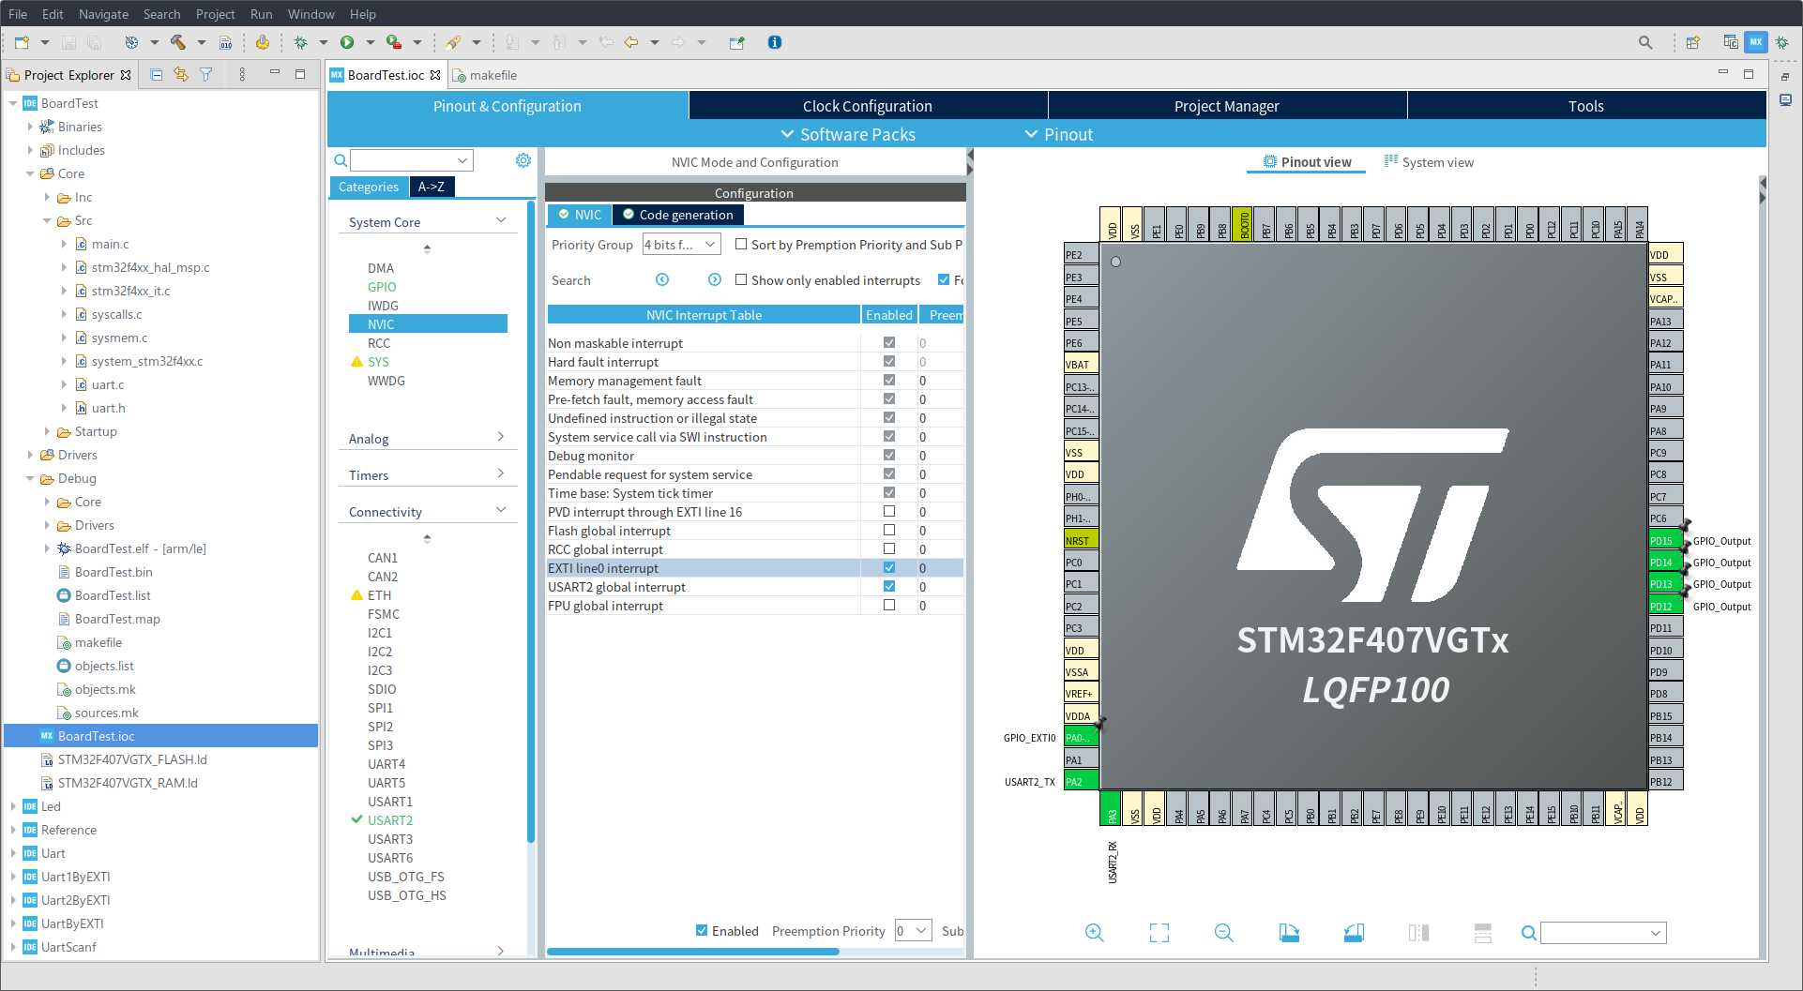Zoom in on the pinout view
Viewport: 1803px width, 991px height.
point(1095,933)
